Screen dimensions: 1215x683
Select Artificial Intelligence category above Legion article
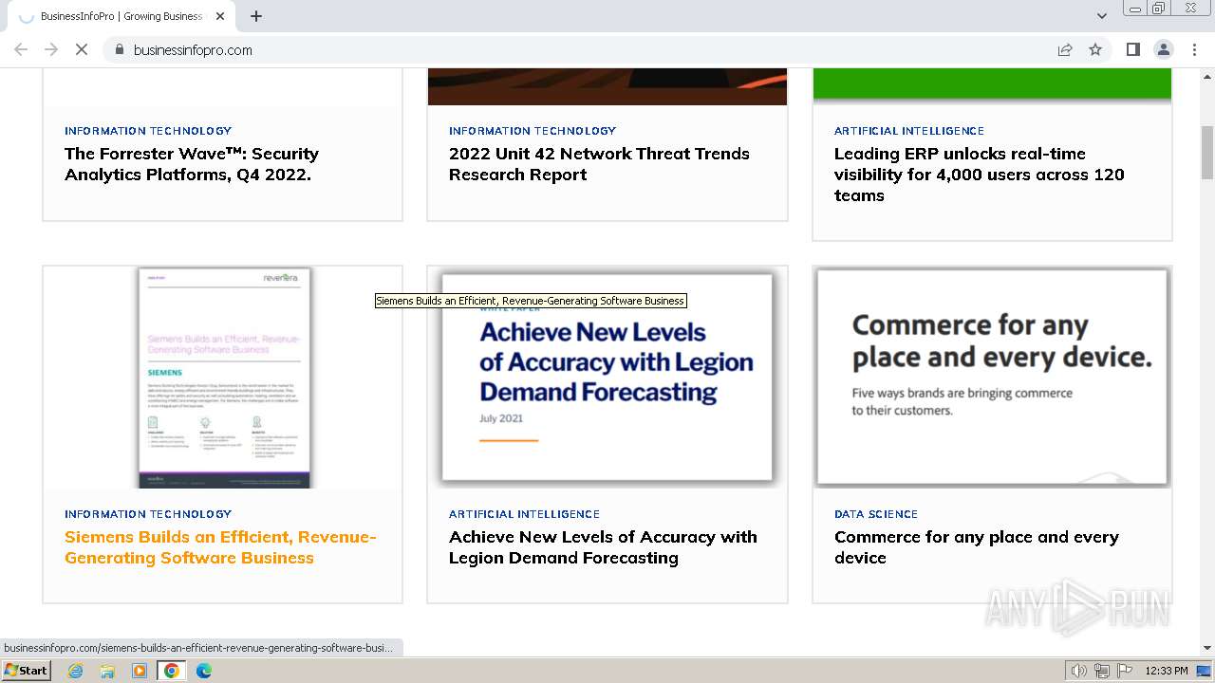coord(524,514)
